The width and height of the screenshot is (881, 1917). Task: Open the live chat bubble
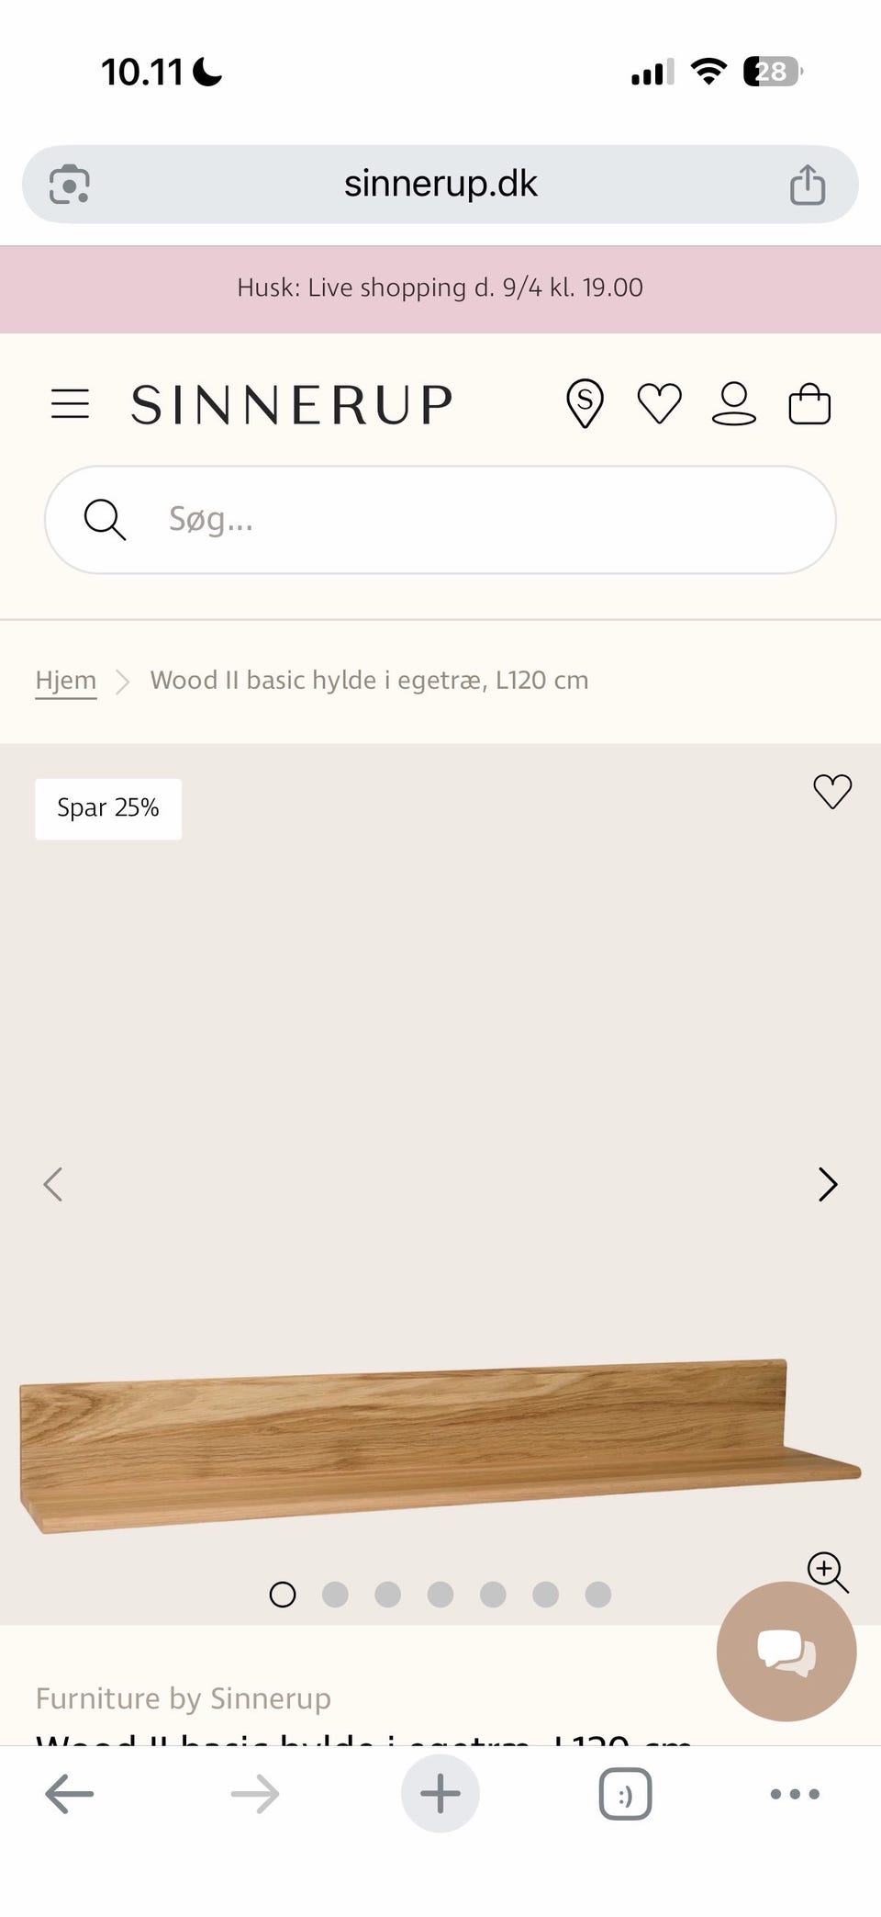[x=786, y=1651]
